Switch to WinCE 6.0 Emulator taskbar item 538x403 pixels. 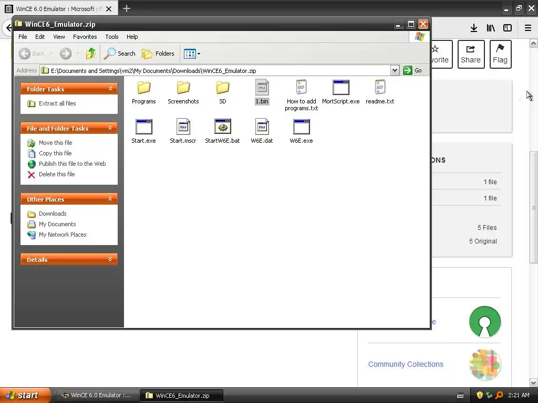(97, 396)
